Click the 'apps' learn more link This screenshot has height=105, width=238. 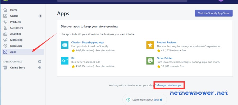157,100
